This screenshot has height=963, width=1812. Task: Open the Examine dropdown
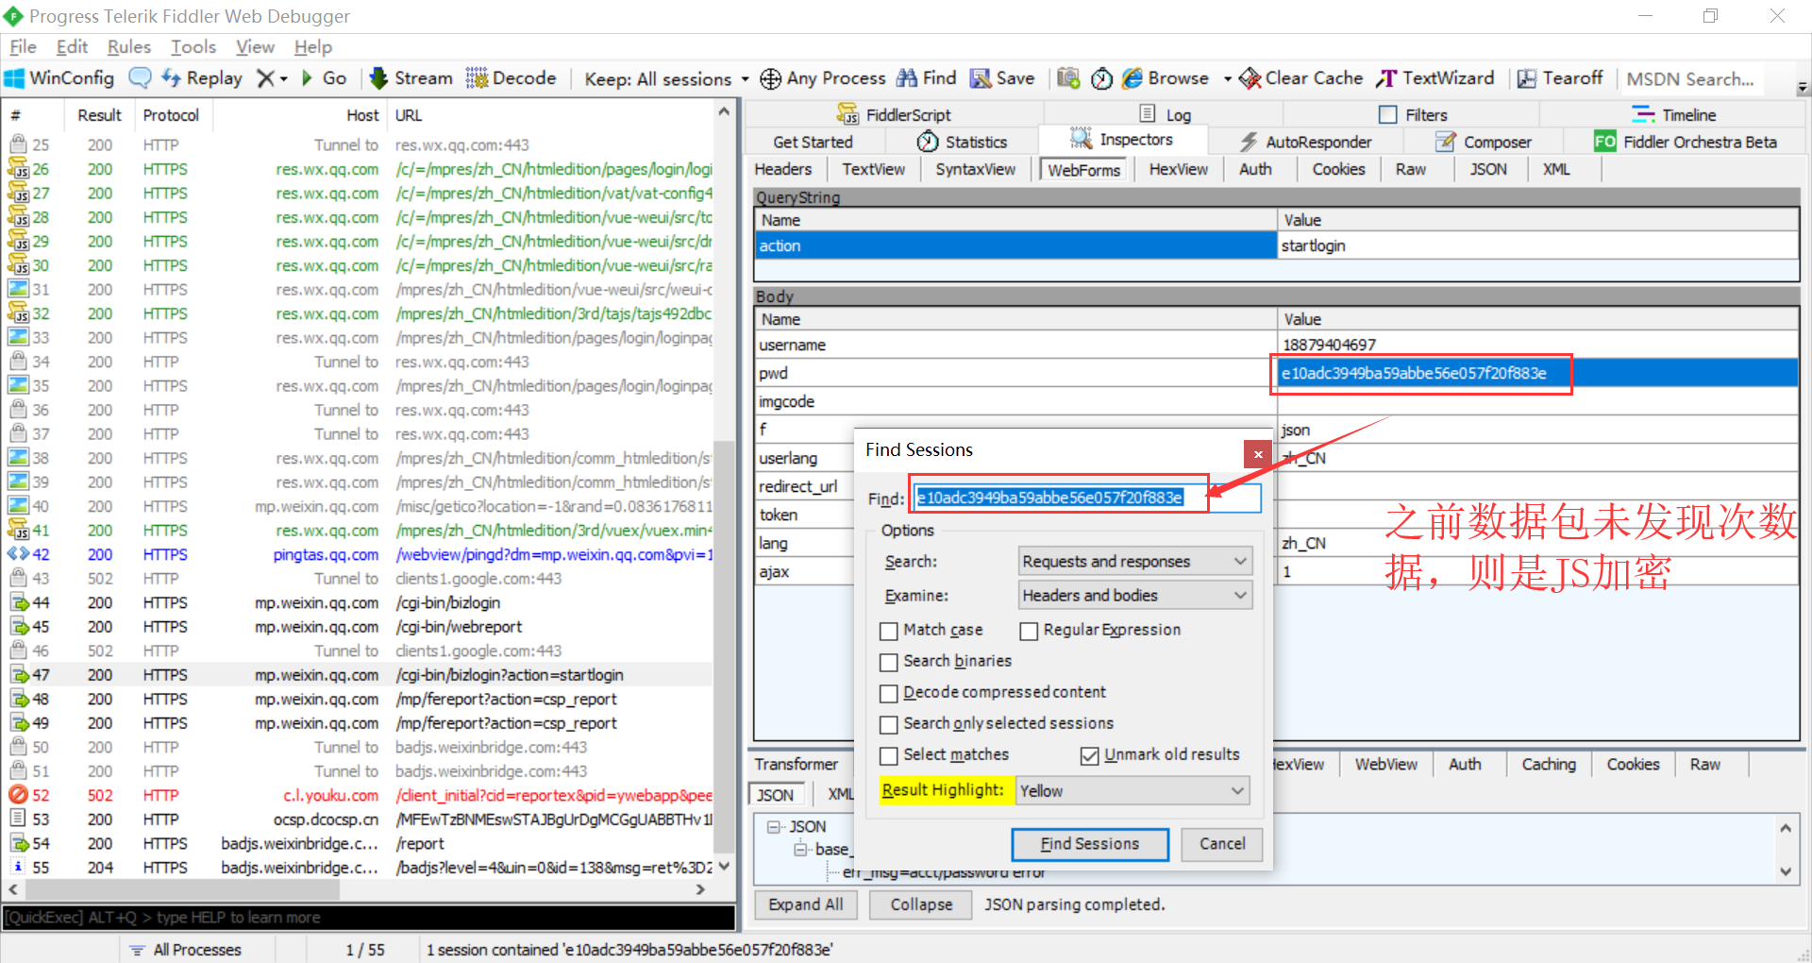click(x=1135, y=596)
